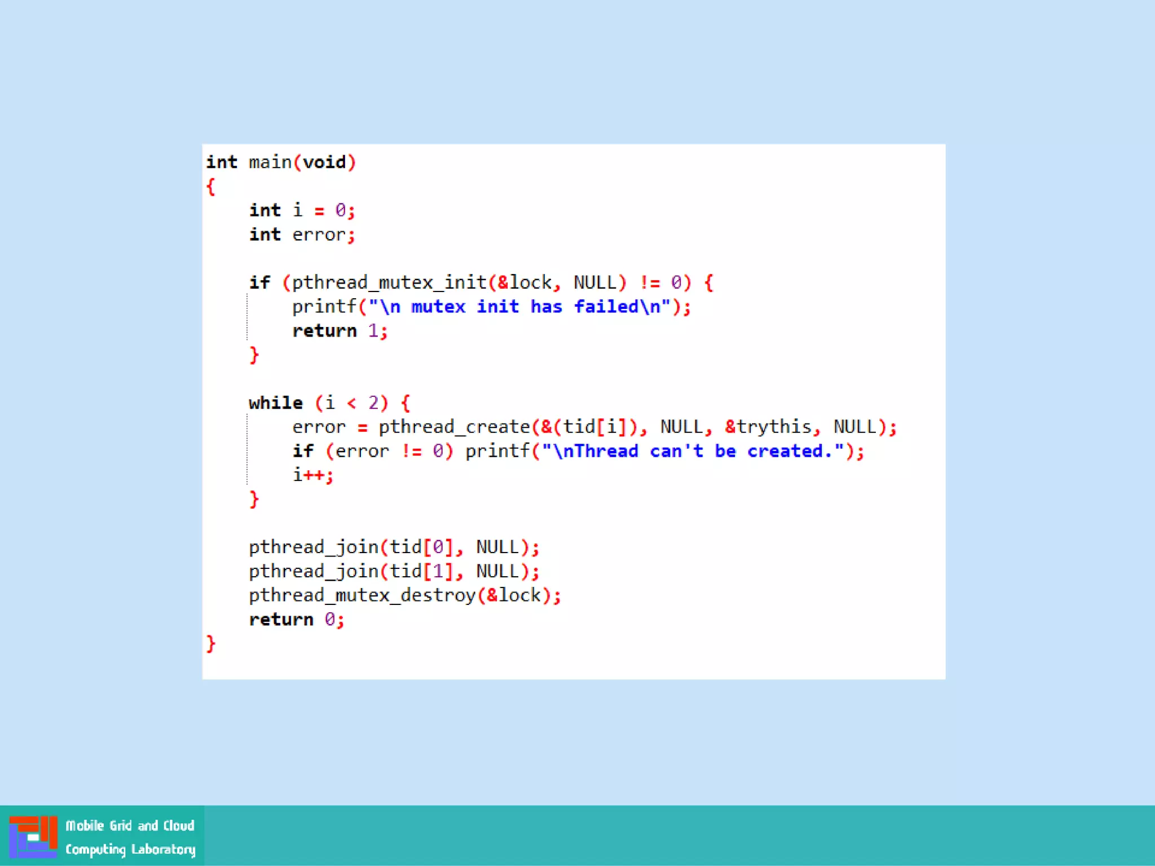Click the 'return 0;' statement
Screen dimensions: 1155x866
coord(296,620)
